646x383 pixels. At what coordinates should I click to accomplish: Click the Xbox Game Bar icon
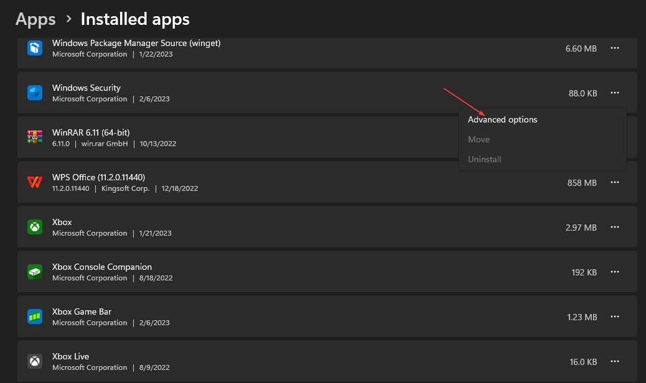pyautogui.click(x=35, y=316)
